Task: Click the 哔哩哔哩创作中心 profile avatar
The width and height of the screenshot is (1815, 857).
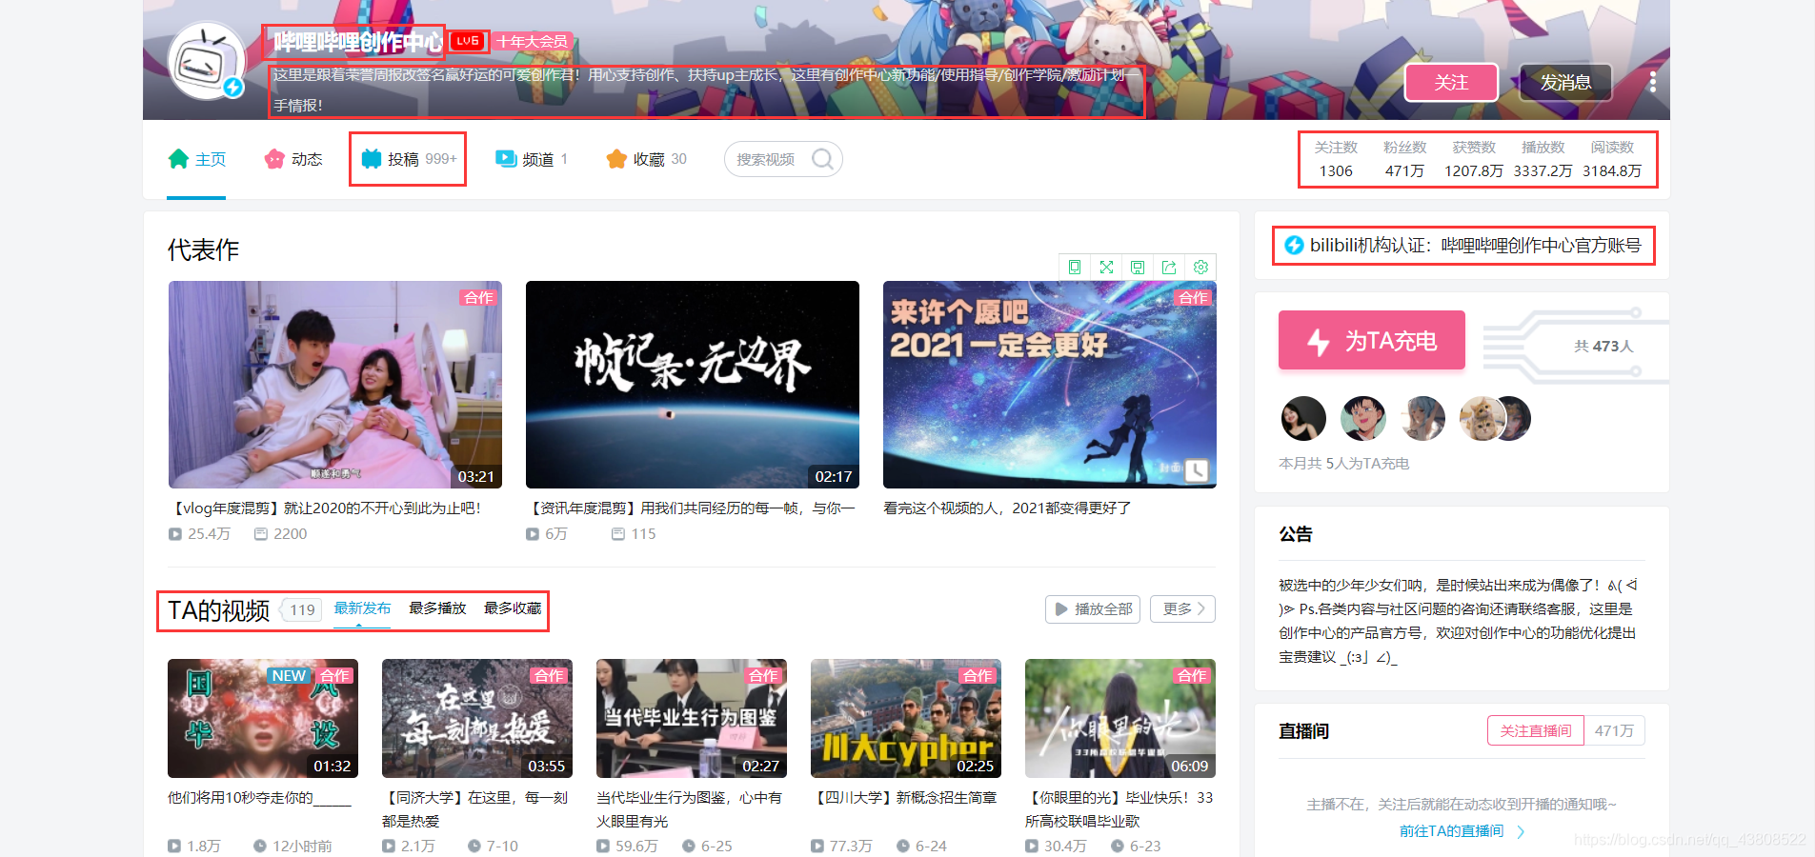Action: tap(207, 61)
